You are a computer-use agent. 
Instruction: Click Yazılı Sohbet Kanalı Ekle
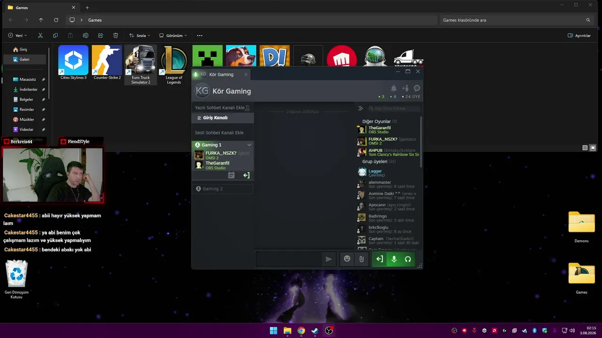coord(220,108)
